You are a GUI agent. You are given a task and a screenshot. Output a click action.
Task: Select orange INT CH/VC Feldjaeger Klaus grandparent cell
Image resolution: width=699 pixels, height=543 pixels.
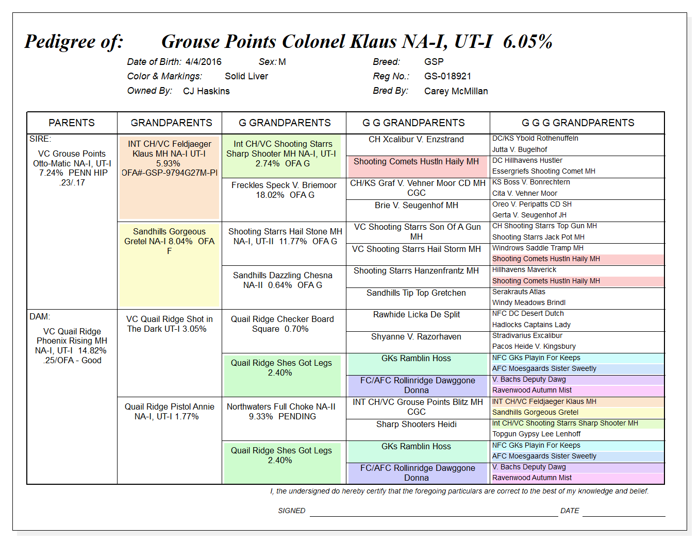[170, 177]
